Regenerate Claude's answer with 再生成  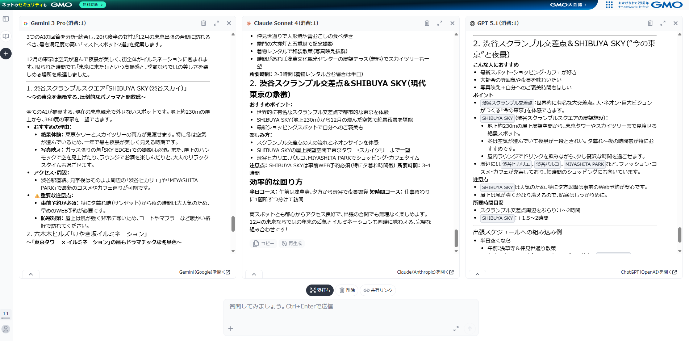tap(292, 243)
